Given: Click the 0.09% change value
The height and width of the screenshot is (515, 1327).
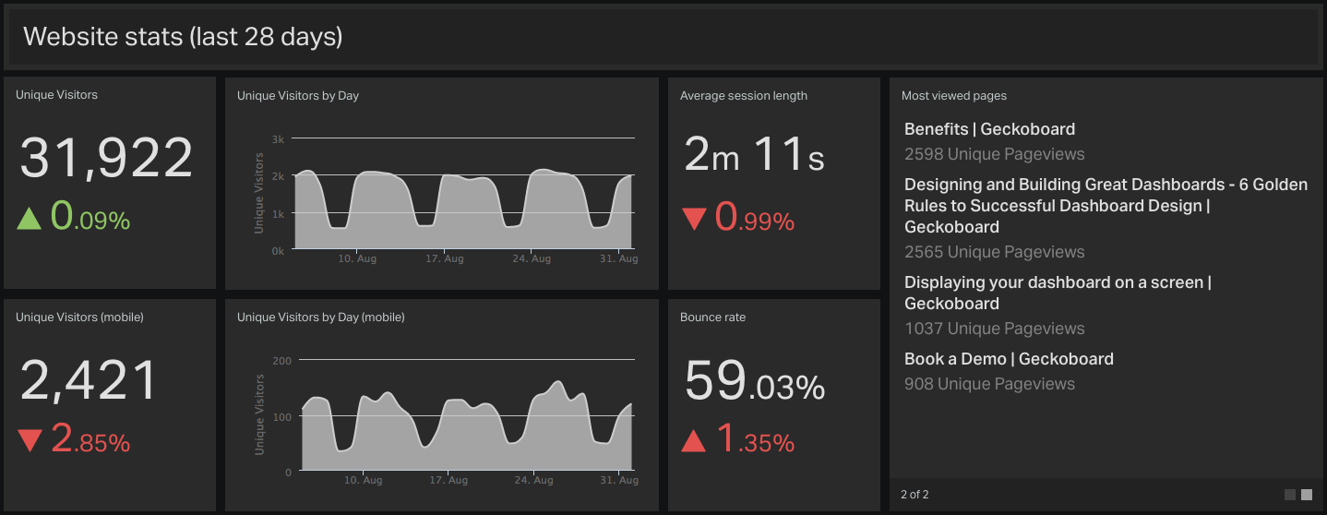Looking at the screenshot, I should tap(90, 218).
